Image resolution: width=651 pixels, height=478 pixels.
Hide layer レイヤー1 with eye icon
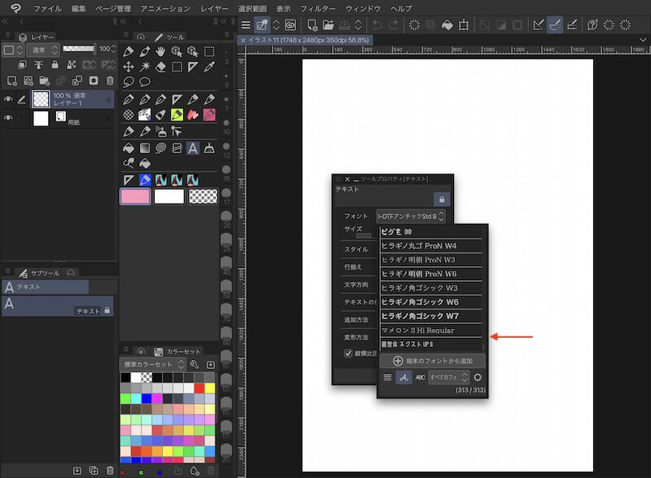coord(8,99)
